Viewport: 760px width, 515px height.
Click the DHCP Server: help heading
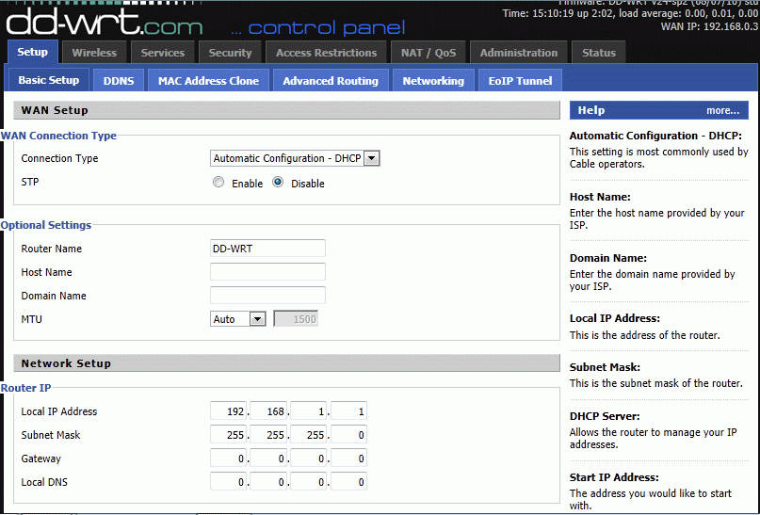[605, 416]
